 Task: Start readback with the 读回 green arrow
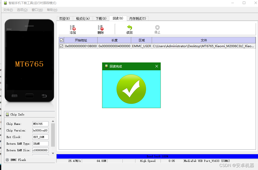pyautogui.click(x=130, y=28)
